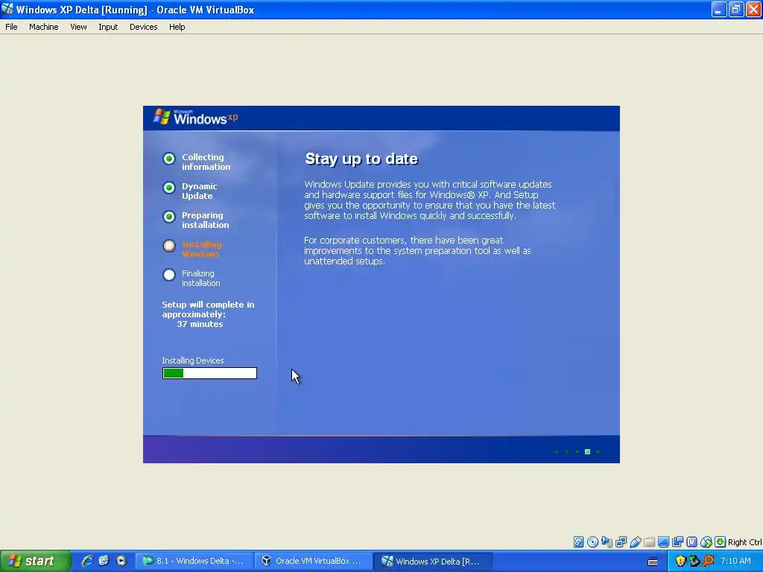Click the Installing Devices progress bar
Screen dimensions: 763x572
(209, 373)
